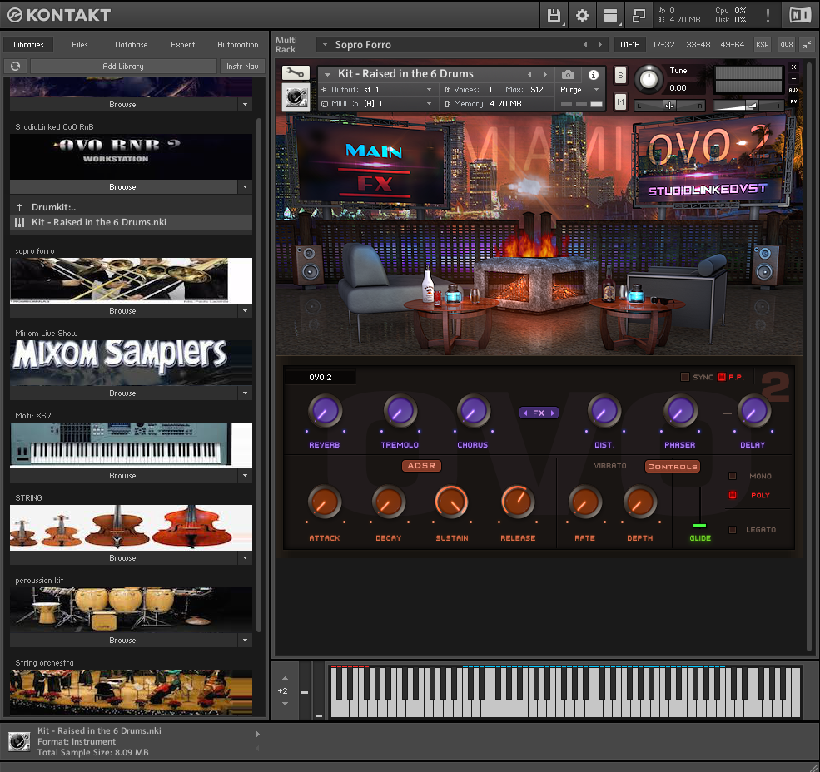Open the Purge dropdown menu

pyautogui.click(x=580, y=90)
